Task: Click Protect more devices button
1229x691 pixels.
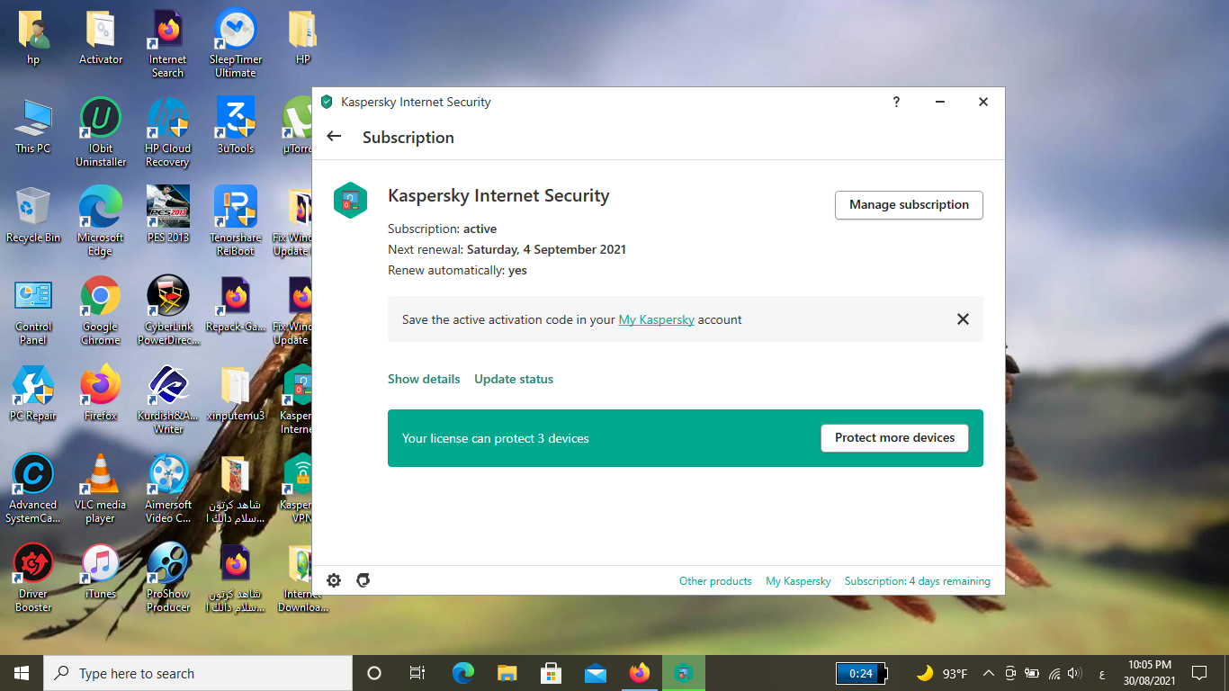Action: tap(894, 438)
